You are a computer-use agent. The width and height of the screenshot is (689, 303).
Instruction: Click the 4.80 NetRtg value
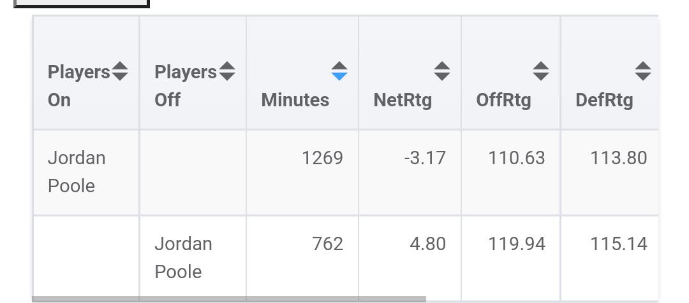point(428,244)
